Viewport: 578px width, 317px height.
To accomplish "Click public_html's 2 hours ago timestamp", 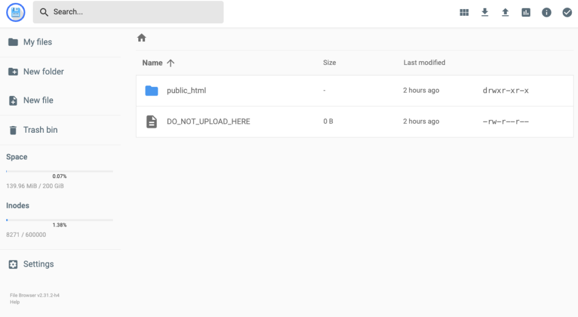I will [x=421, y=90].
